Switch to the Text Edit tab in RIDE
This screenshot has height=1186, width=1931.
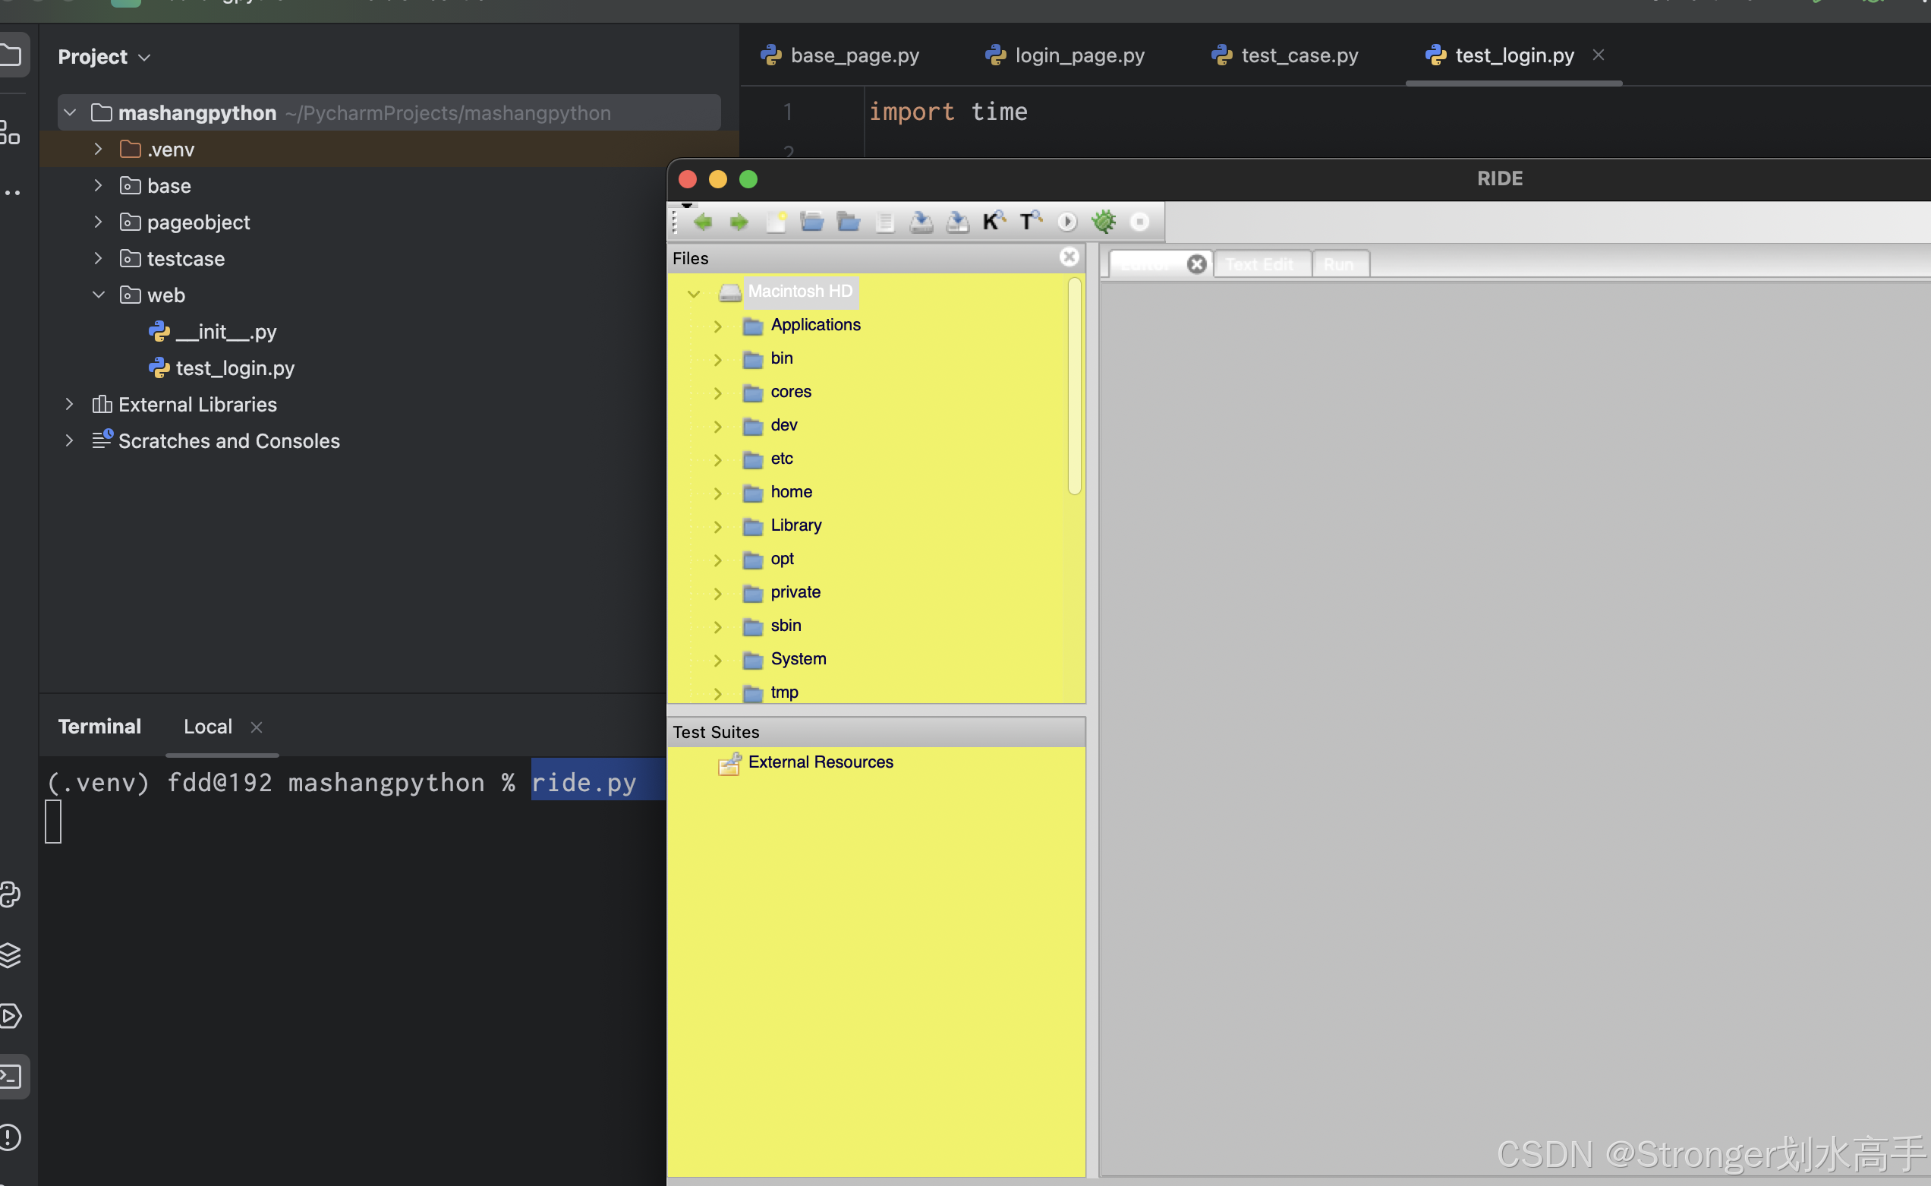(x=1259, y=264)
